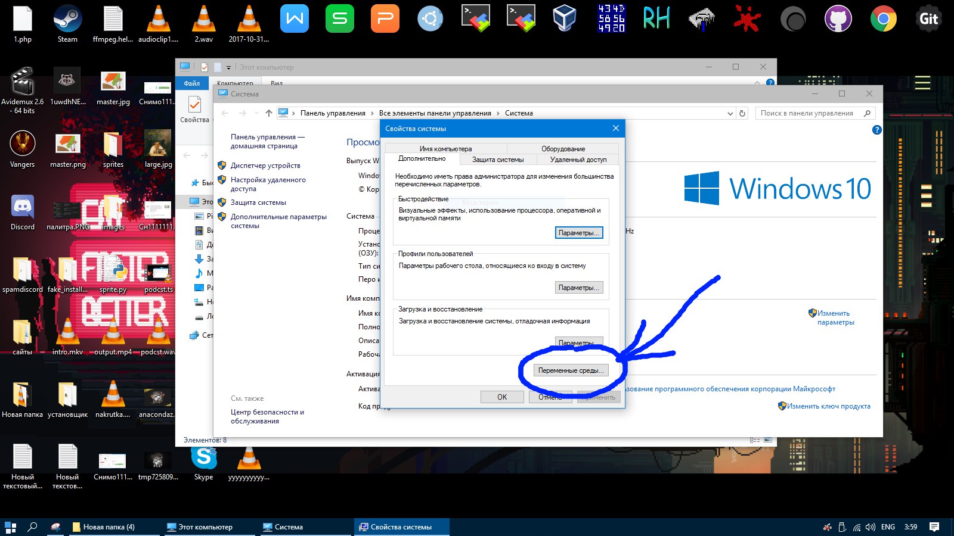Expand the address bar history dropdown
Screen dimensions: 954x536
(730, 113)
